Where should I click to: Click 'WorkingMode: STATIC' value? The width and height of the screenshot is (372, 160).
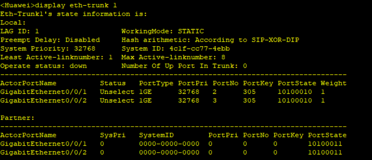(x=163, y=31)
